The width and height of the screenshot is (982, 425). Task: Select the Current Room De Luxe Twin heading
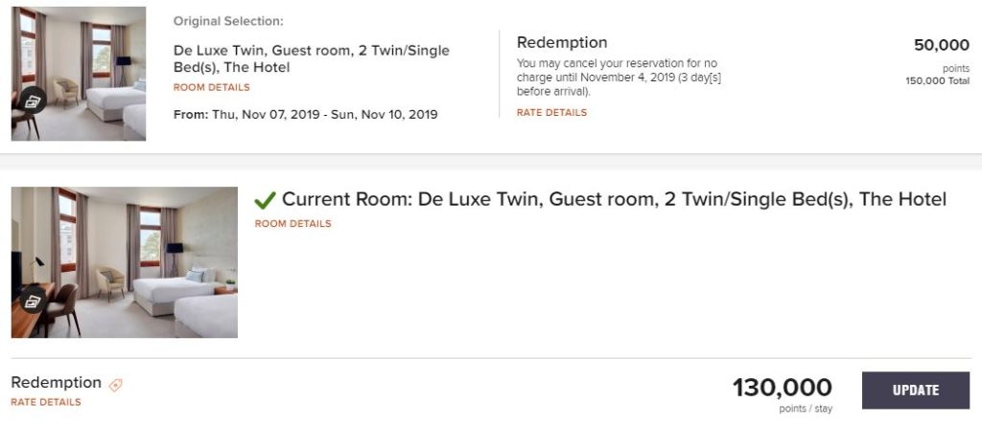point(614,199)
